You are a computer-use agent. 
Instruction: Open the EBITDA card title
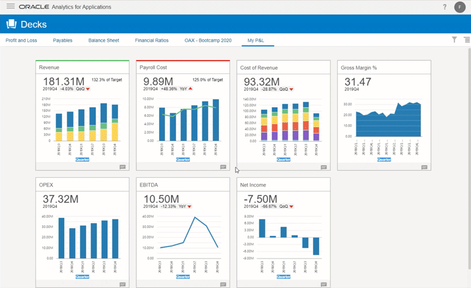tap(149, 185)
